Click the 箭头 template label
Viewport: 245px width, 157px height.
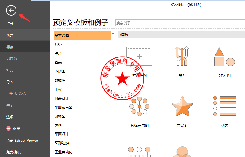tap(182, 76)
